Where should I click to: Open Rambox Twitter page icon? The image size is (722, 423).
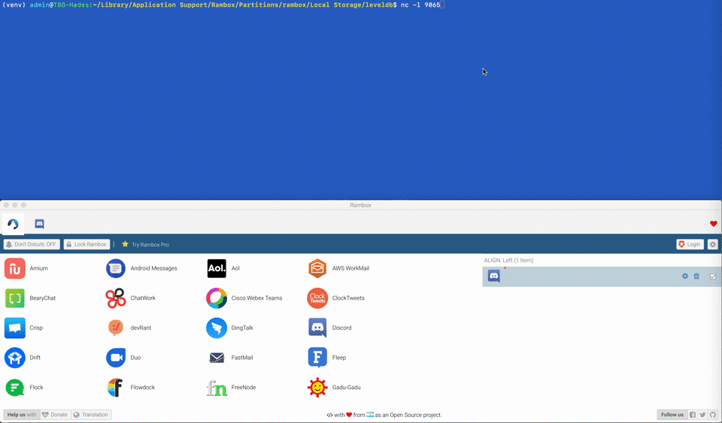click(x=702, y=415)
